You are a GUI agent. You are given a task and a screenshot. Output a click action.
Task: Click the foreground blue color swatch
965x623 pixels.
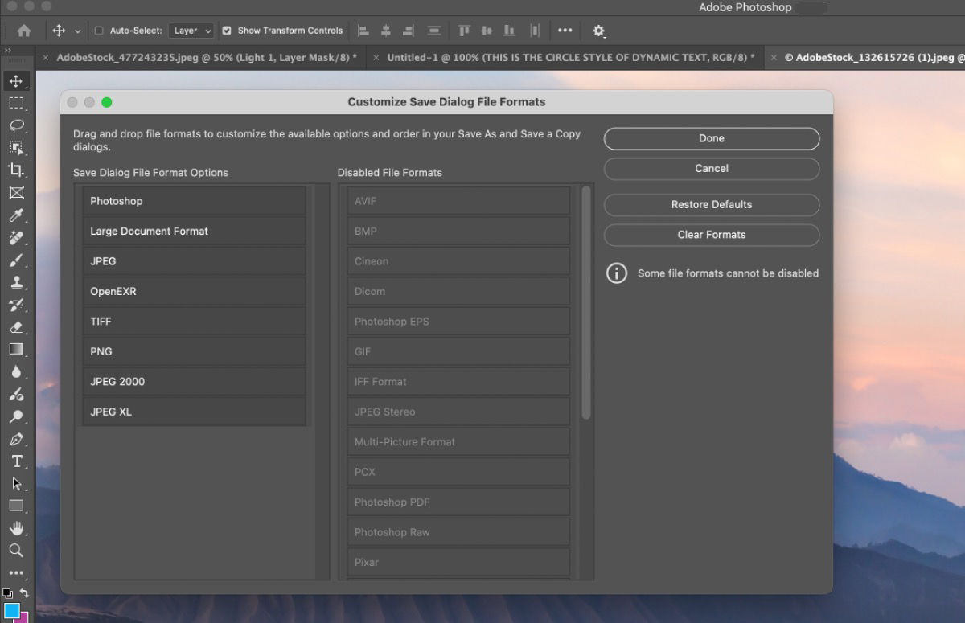tap(10, 613)
